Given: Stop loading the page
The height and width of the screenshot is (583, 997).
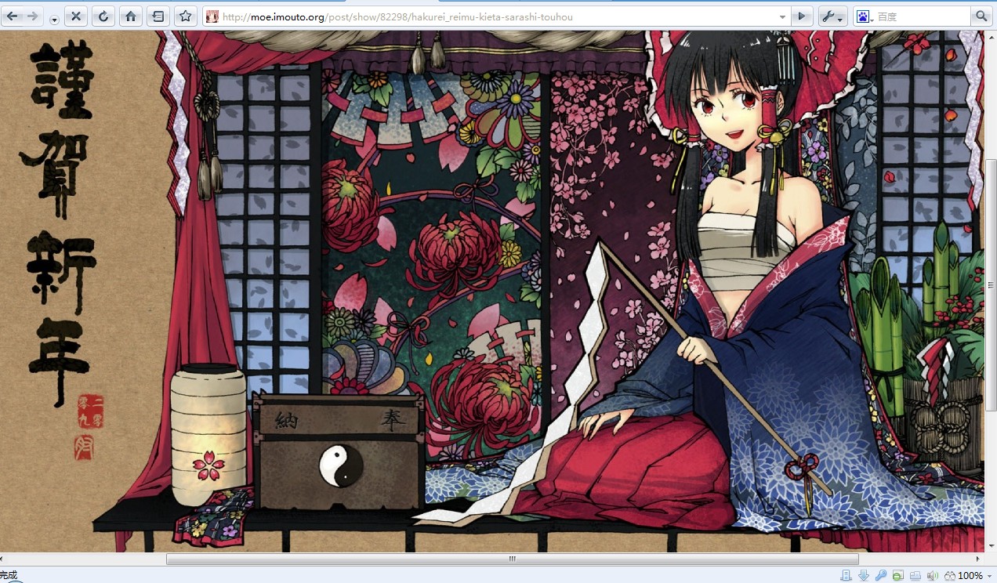Looking at the screenshot, I should point(75,16).
